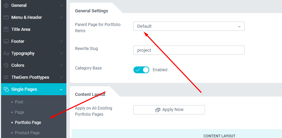Image resolution: width=282 pixels, height=138 pixels.
Task: Open the Page submenu item
Action: click(19, 112)
